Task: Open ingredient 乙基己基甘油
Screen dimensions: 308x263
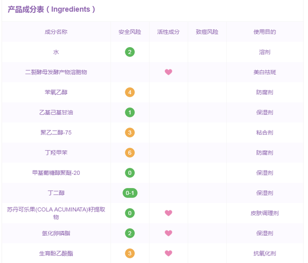Action: point(56,113)
